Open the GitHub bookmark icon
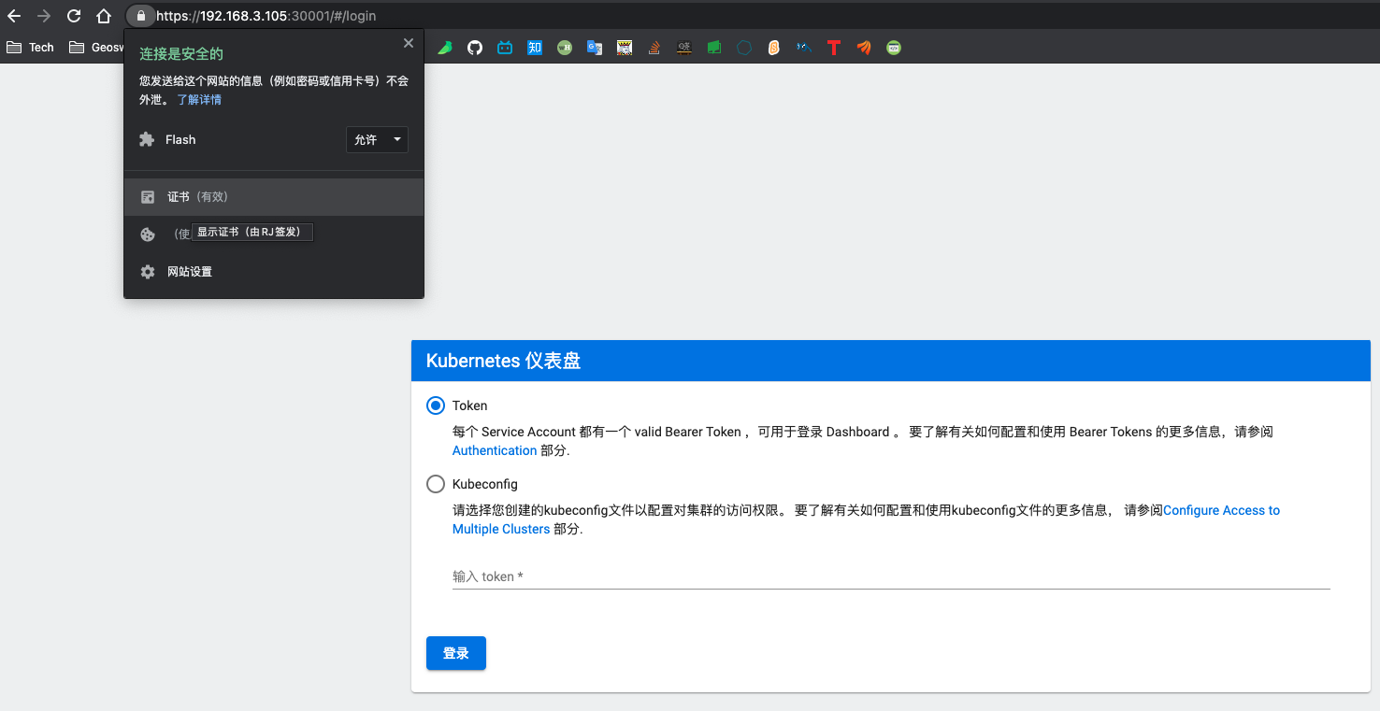The height and width of the screenshot is (711, 1380). tap(475, 48)
